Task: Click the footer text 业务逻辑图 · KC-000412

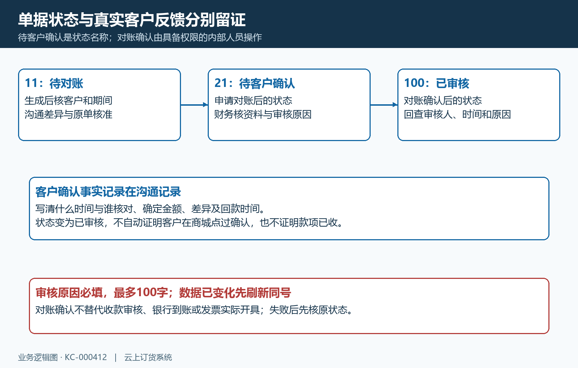Action: click(x=62, y=357)
